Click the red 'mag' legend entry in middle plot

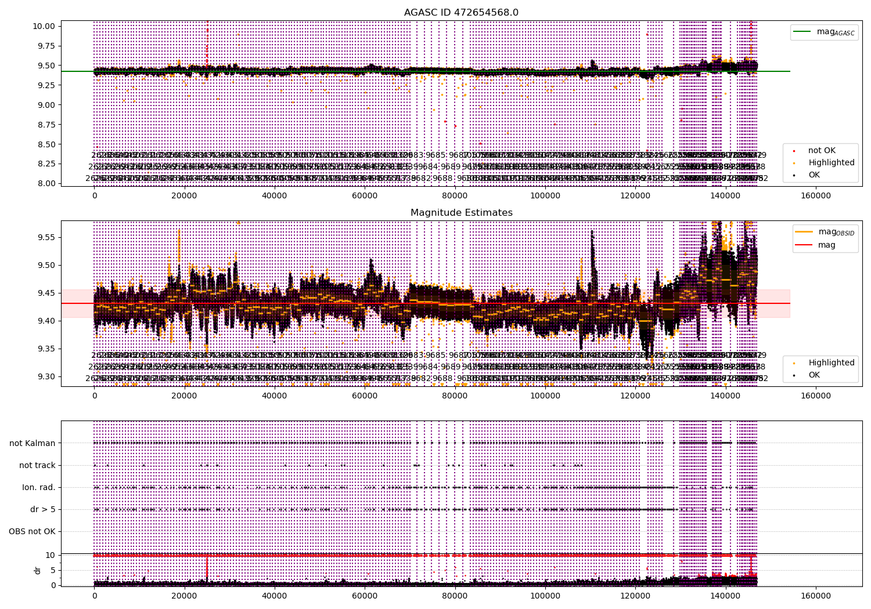(x=827, y=245)
